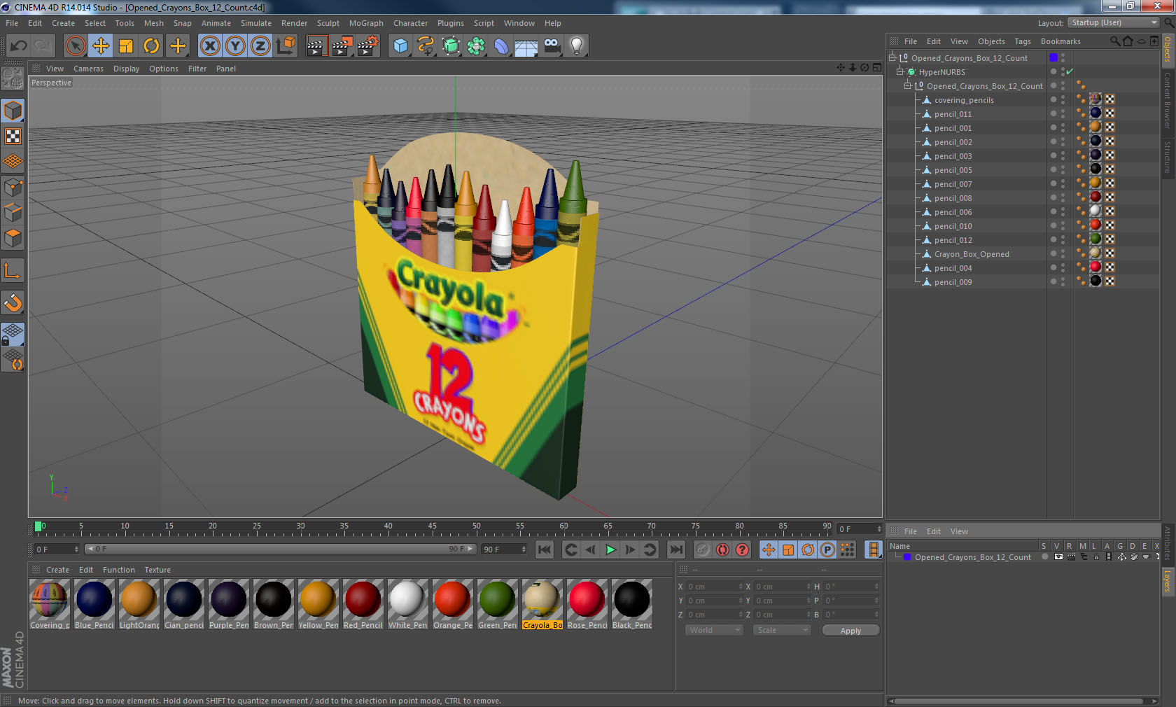Open the MoGraph menu

tap(366, 23)
